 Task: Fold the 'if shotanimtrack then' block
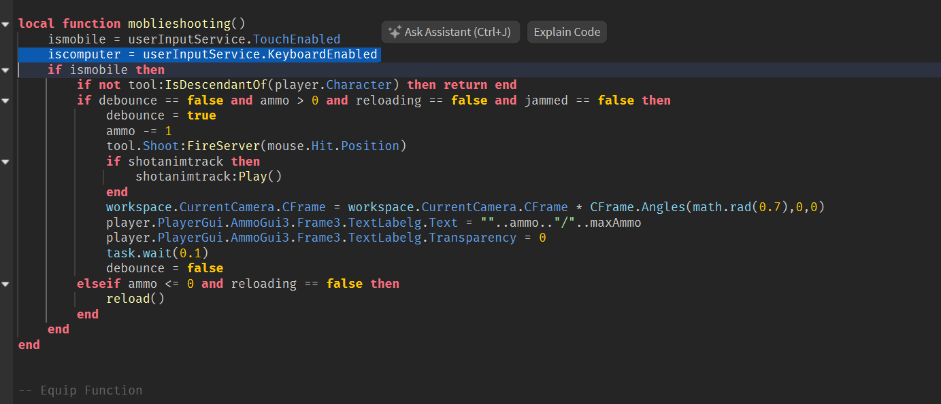tap(5, 162)
